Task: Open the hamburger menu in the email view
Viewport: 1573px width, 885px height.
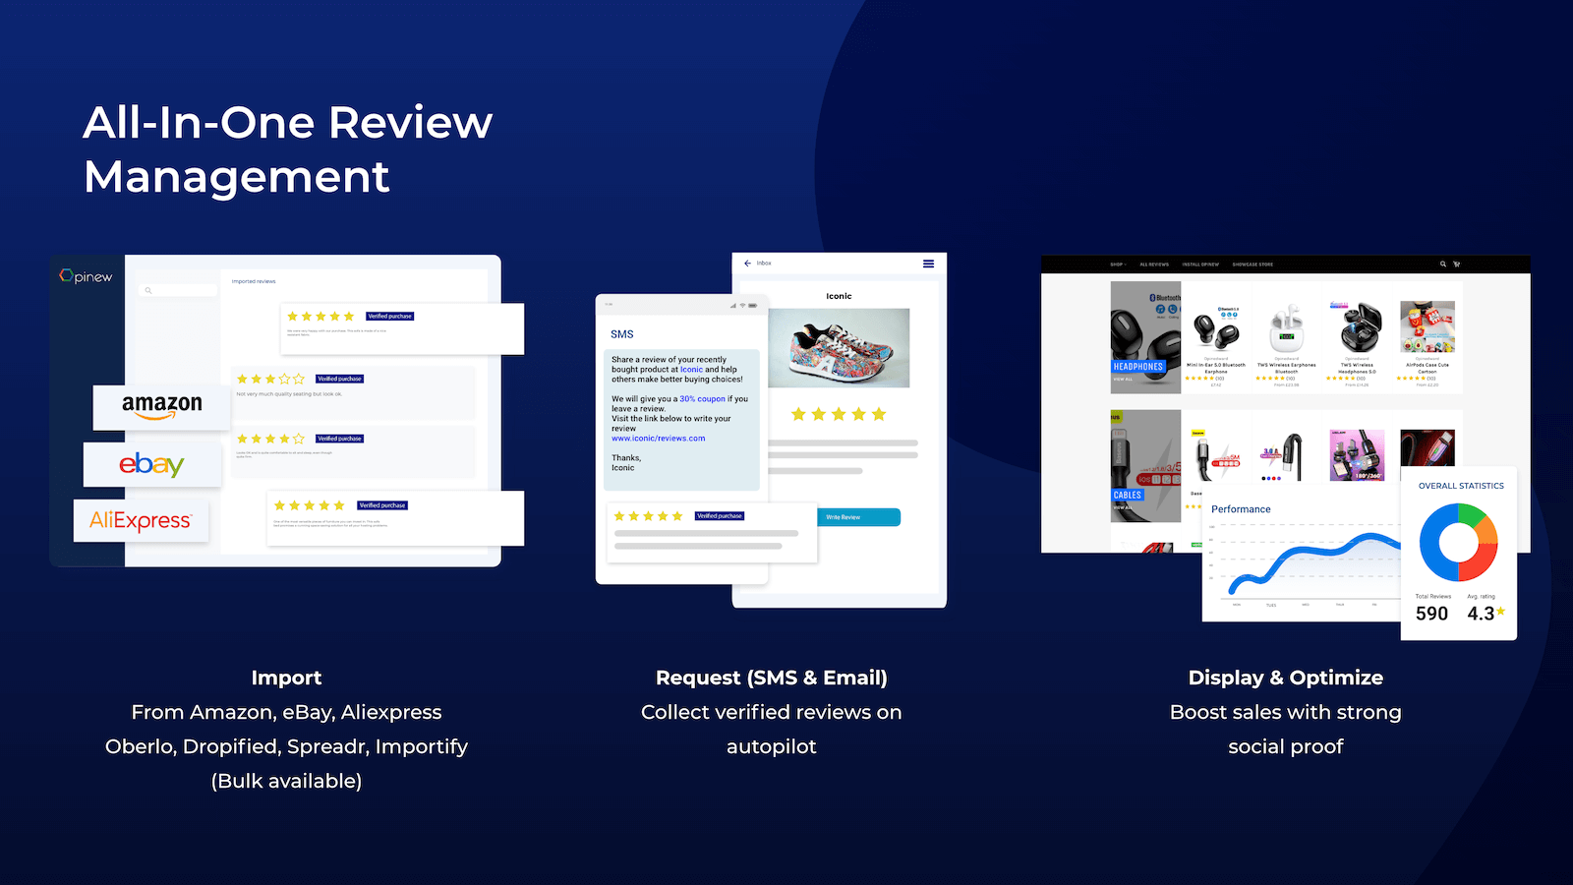Action: tap(928, 264)
